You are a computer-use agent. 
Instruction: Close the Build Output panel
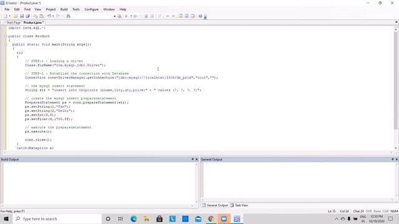coord(196,159)
